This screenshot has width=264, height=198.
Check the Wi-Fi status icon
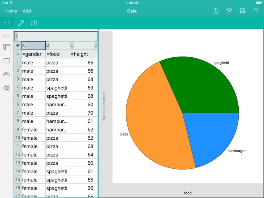(11, 3)
